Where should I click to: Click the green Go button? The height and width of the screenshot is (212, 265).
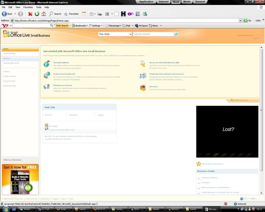[x=247, y=21]
